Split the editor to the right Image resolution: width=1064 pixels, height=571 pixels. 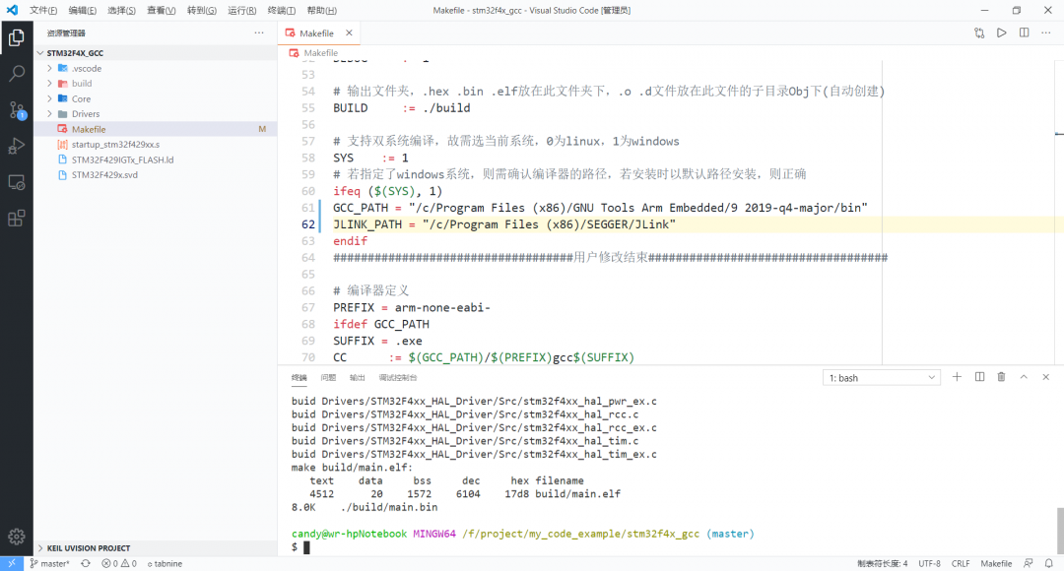tap(1024, 32)
